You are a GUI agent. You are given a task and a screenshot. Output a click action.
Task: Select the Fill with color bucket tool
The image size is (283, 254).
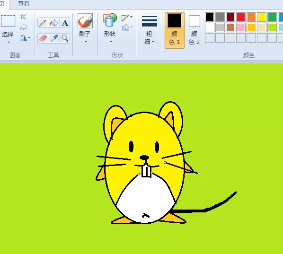click(x=54, y=23)
